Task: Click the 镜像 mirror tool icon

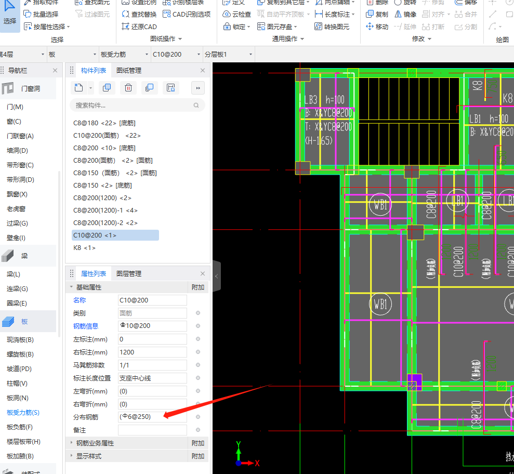Action: 398,14
